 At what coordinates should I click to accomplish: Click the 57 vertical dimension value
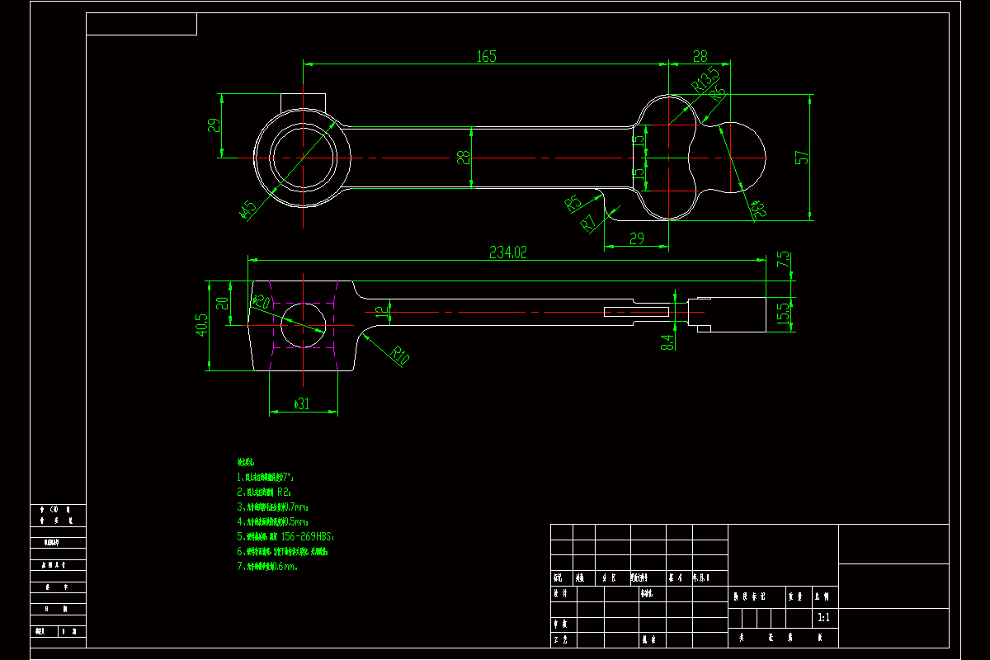[x=802, y=158]
